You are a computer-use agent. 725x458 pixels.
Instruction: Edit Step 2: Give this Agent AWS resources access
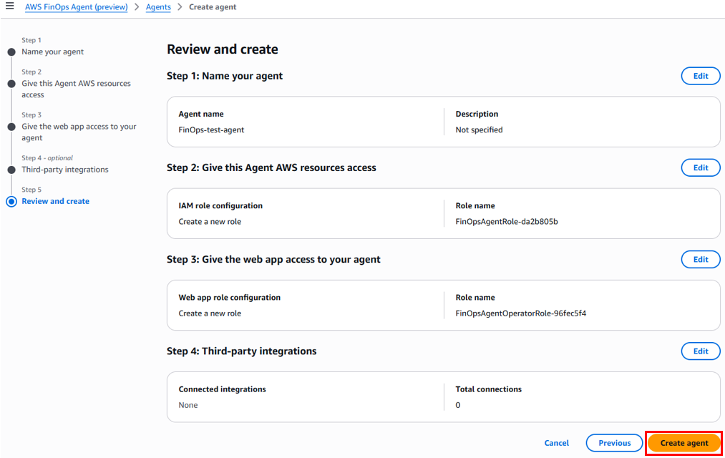click(x=701, y=167)
